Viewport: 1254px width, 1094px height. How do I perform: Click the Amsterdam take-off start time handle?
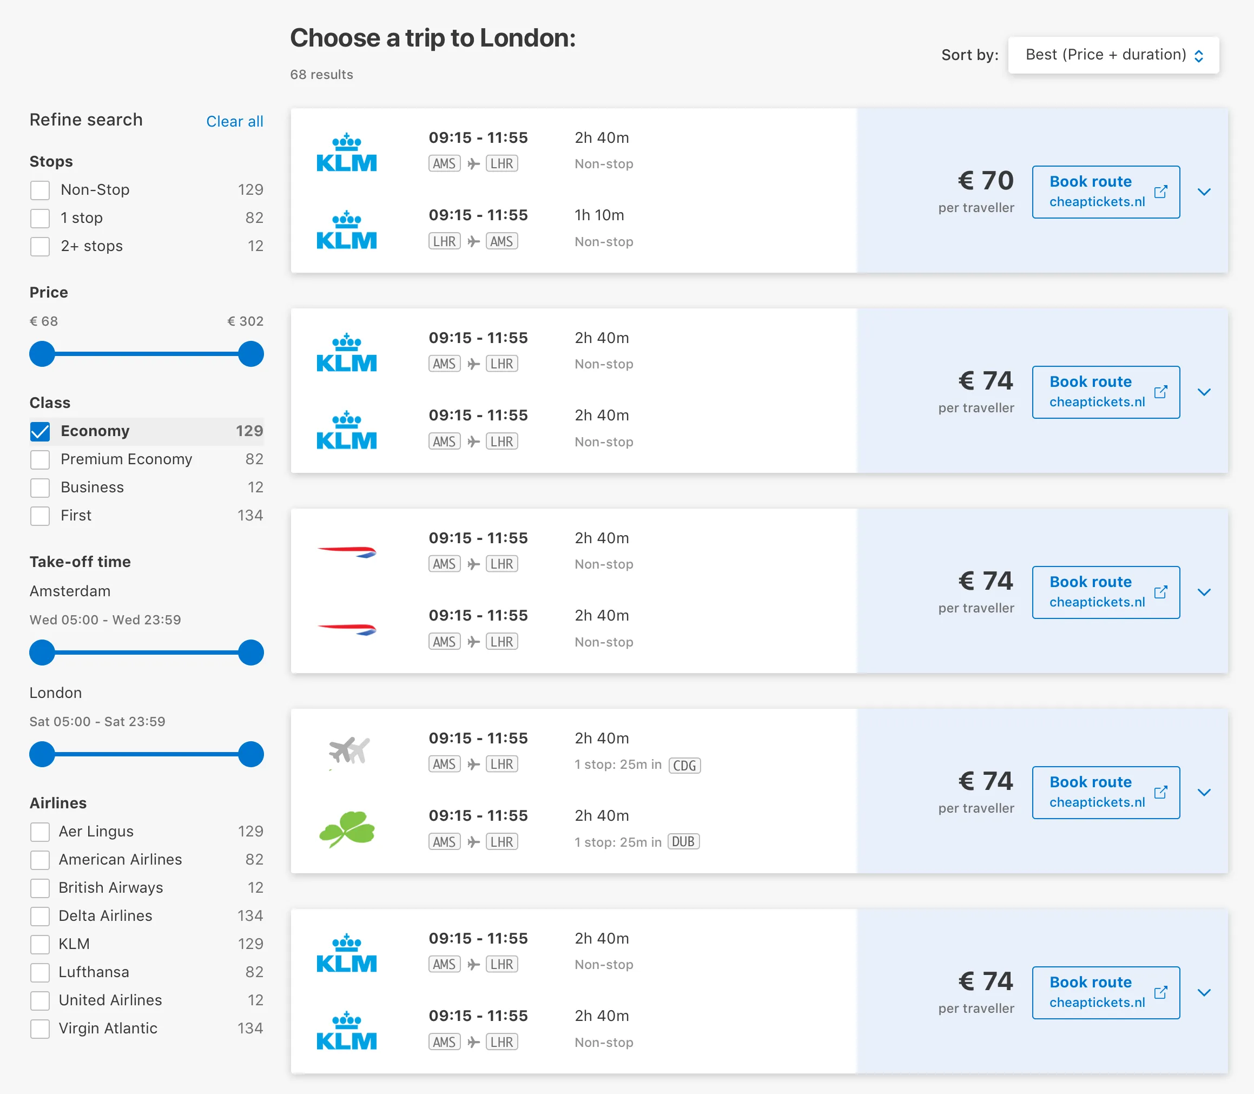pyautogui.click(x=42, y=653)
